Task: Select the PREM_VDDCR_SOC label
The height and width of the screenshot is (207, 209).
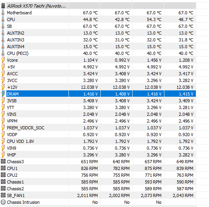Action: tap(25, 128)
